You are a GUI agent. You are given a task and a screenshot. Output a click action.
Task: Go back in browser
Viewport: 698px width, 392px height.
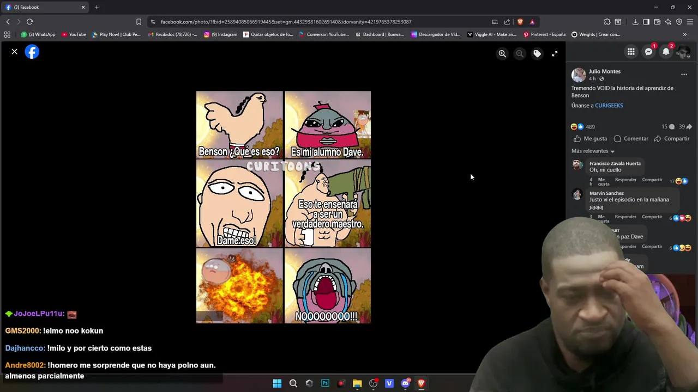pyautogui.click(x=8, y=22)
